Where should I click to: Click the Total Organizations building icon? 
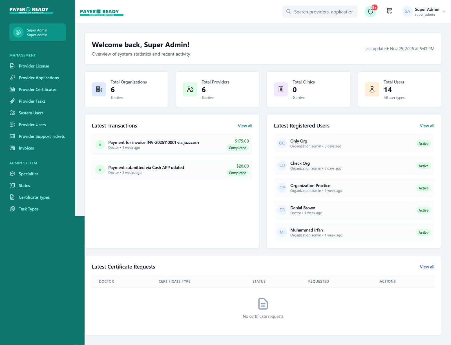tap(99, 89)
